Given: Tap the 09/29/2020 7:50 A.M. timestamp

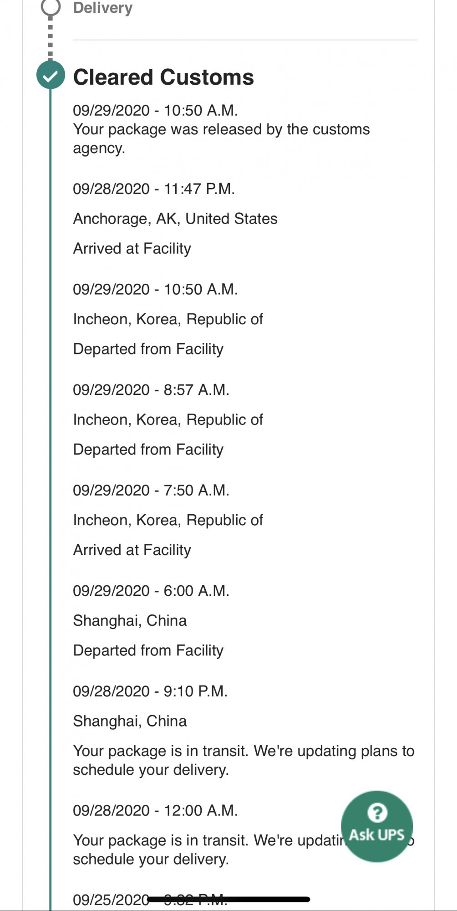Looking at the screenshot, I should [151, 490].
